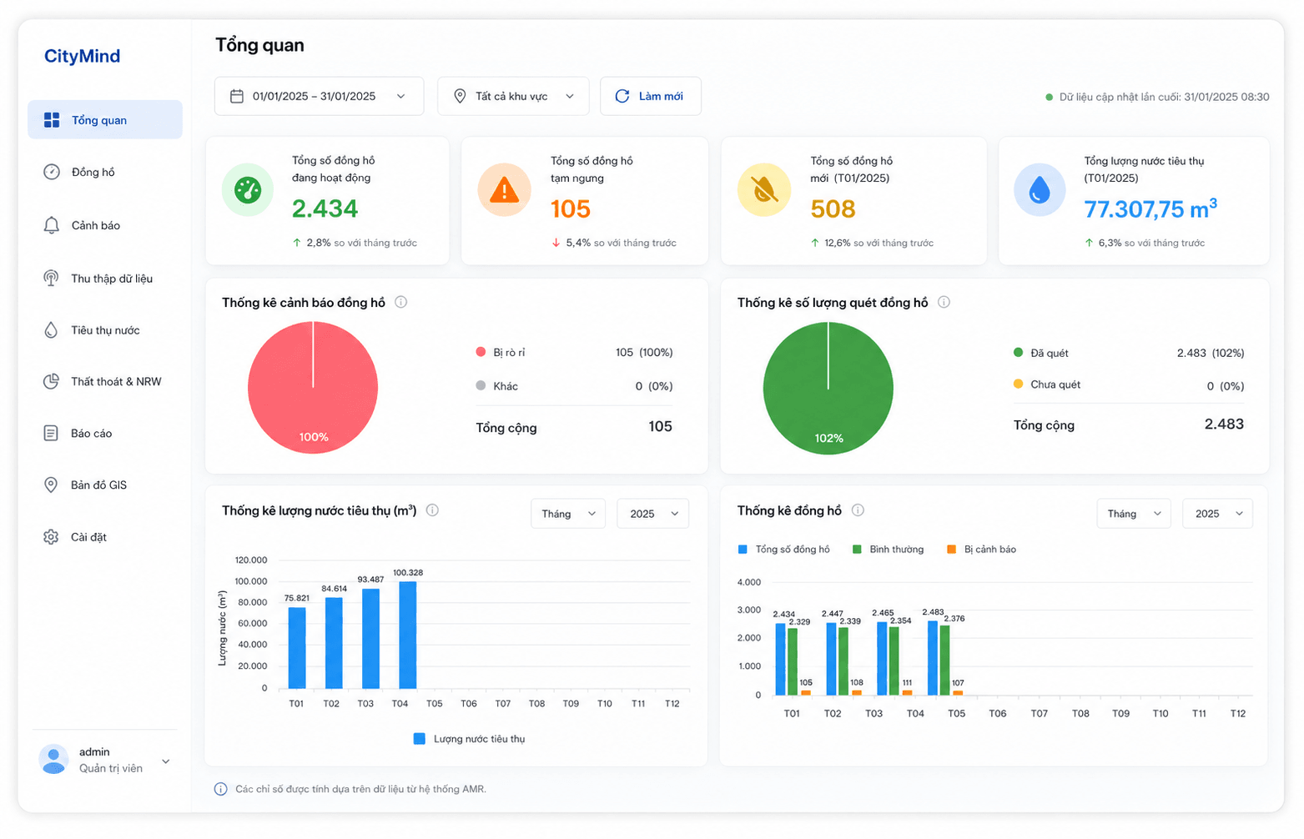Click the Thất thoát & NRW pie icon

click(51, 381)
